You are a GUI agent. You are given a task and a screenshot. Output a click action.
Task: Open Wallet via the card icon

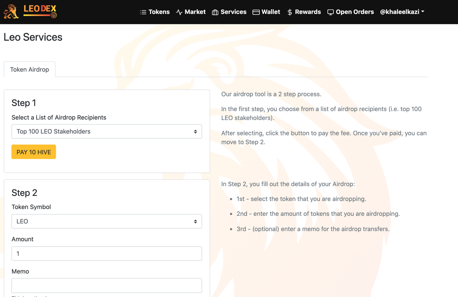click(x=256, y=12)
